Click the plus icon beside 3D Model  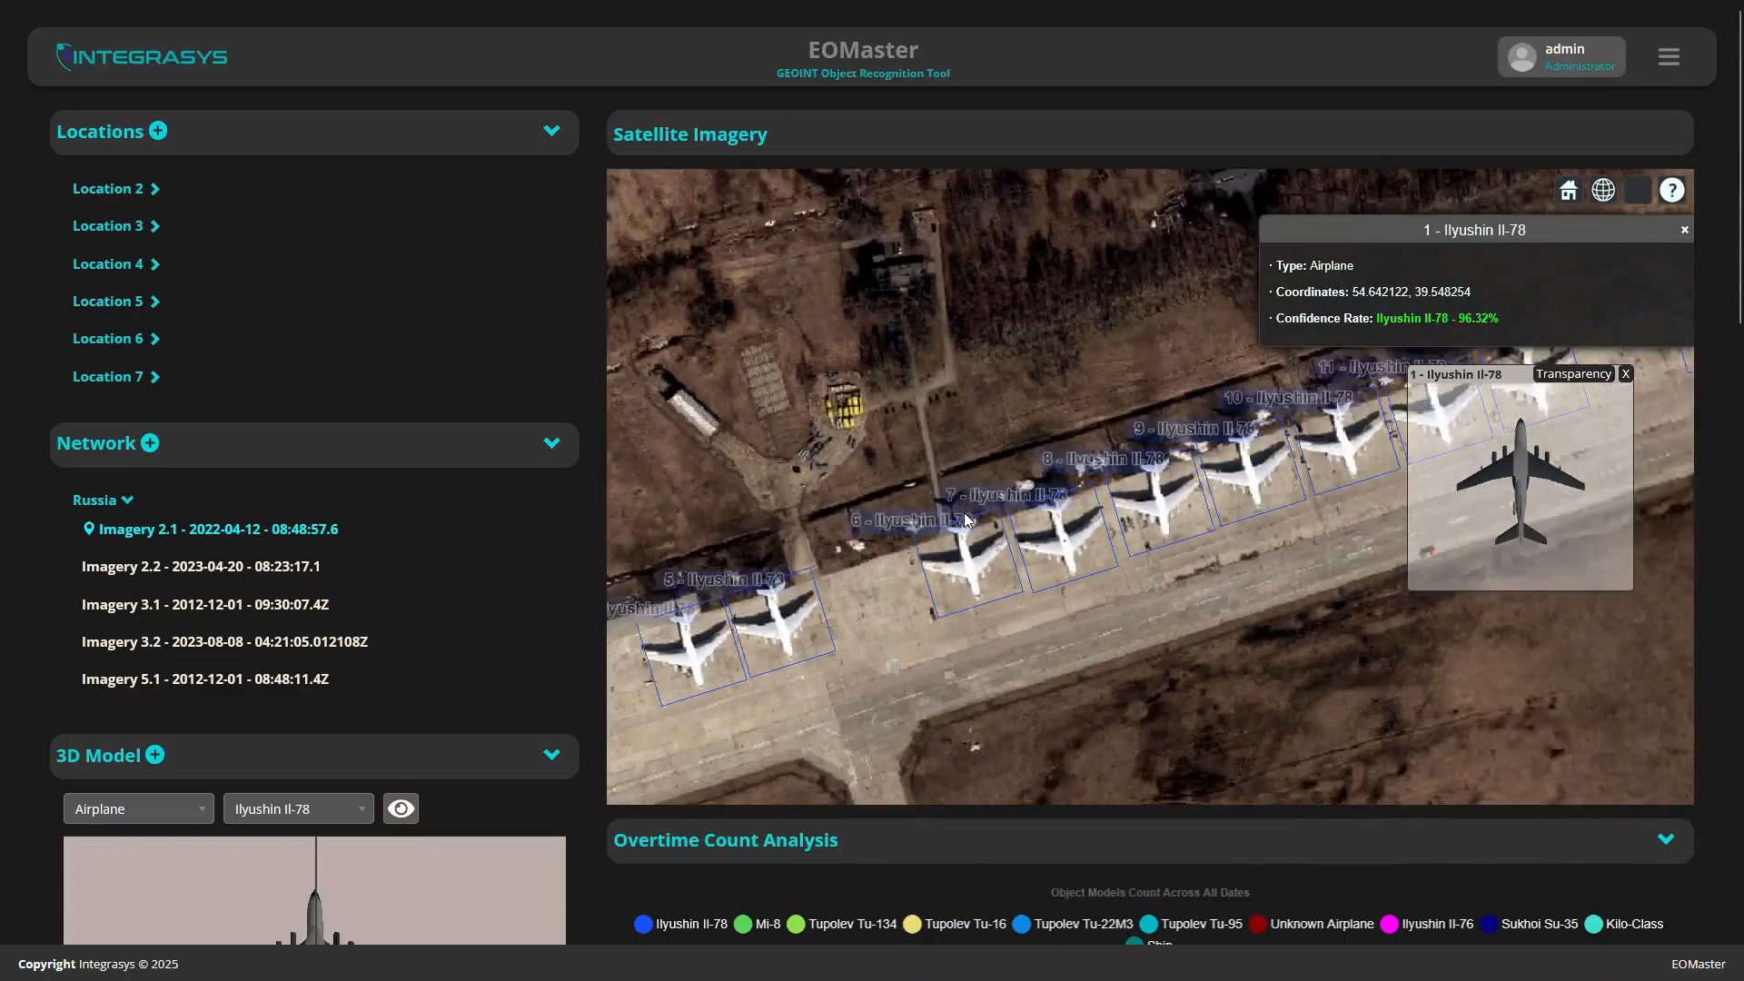coord(155,755)
